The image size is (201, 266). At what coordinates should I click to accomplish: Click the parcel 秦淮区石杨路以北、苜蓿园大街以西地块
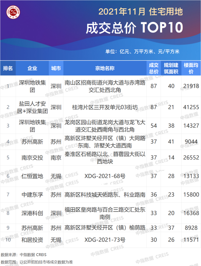point(105,158)
